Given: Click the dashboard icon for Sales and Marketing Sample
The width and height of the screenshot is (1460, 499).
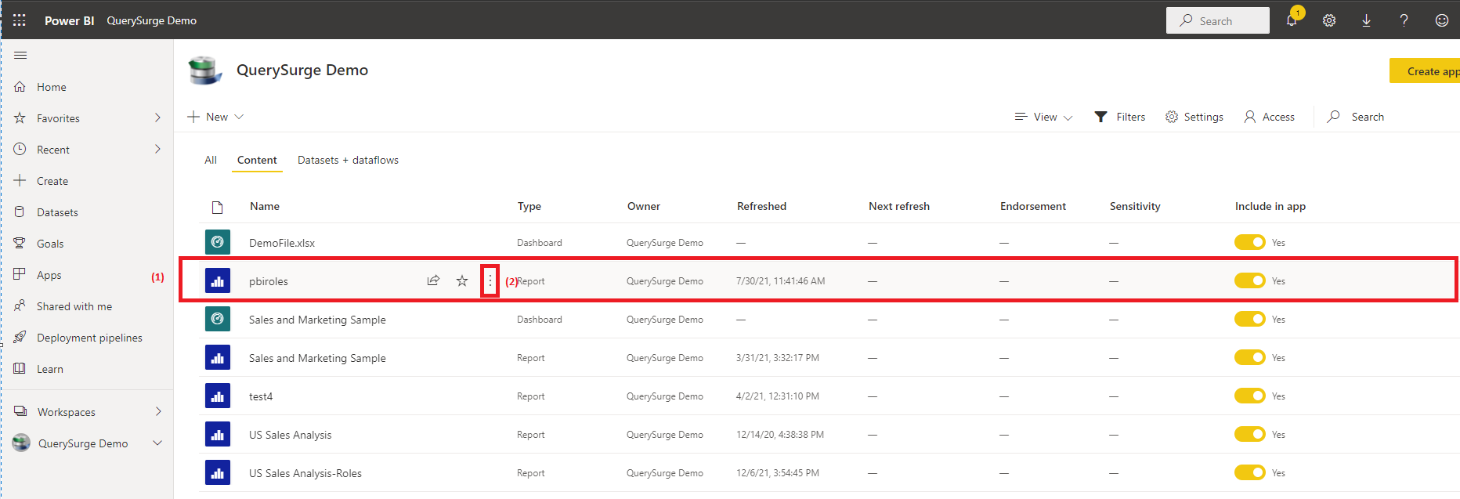Looking at the screenshot, I should pyautogui.click(x=218, y=319).
